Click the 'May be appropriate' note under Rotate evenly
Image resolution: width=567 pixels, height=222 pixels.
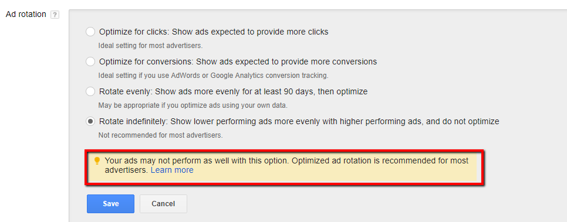[193, 106]
